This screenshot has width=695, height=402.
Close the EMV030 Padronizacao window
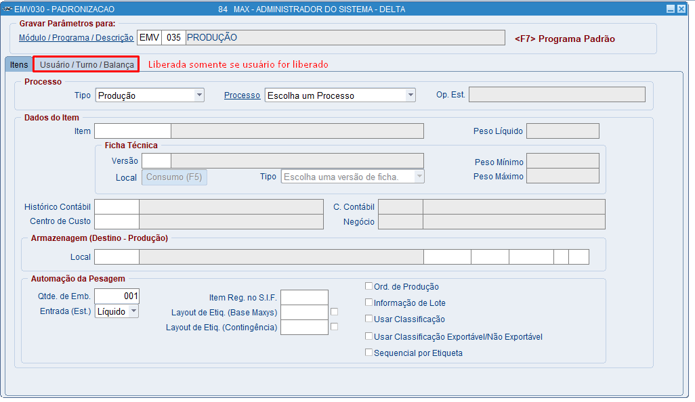coord(681,9)
